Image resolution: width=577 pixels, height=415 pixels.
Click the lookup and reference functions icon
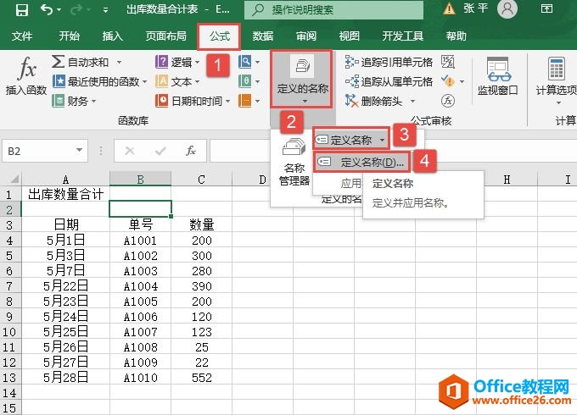(244, 62)
